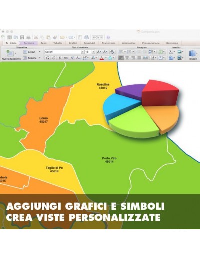Click the Copy icon in top toolbar

42,37
